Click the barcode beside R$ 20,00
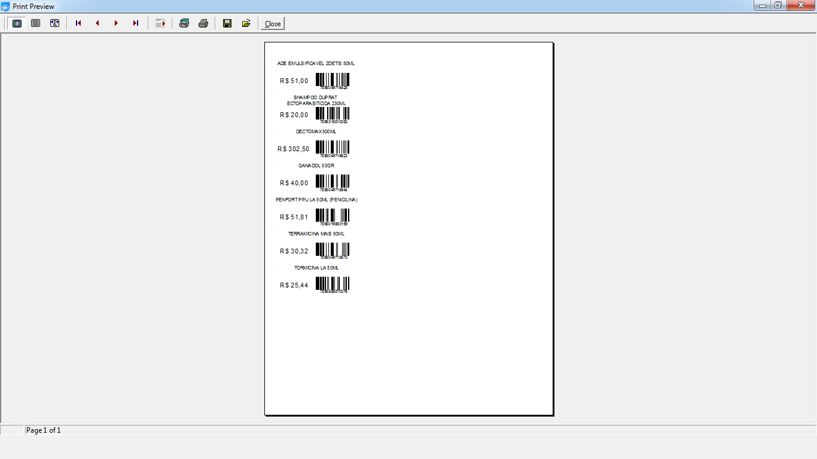Screen dimensions: 817x459 [x=333, y=115]
